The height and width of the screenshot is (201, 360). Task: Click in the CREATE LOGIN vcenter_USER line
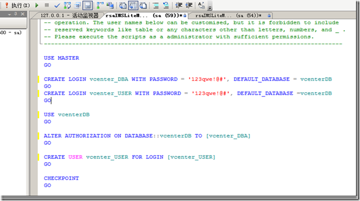coord(188,93)
